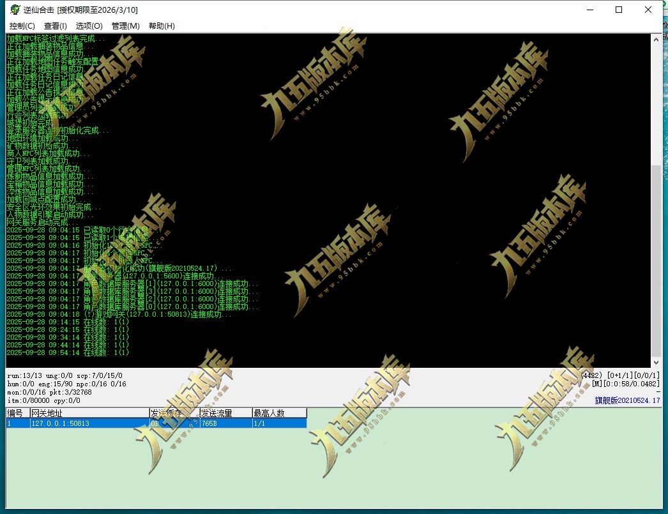Click the 编号 column header
This screenshot has width=668, height=514.
18,413
